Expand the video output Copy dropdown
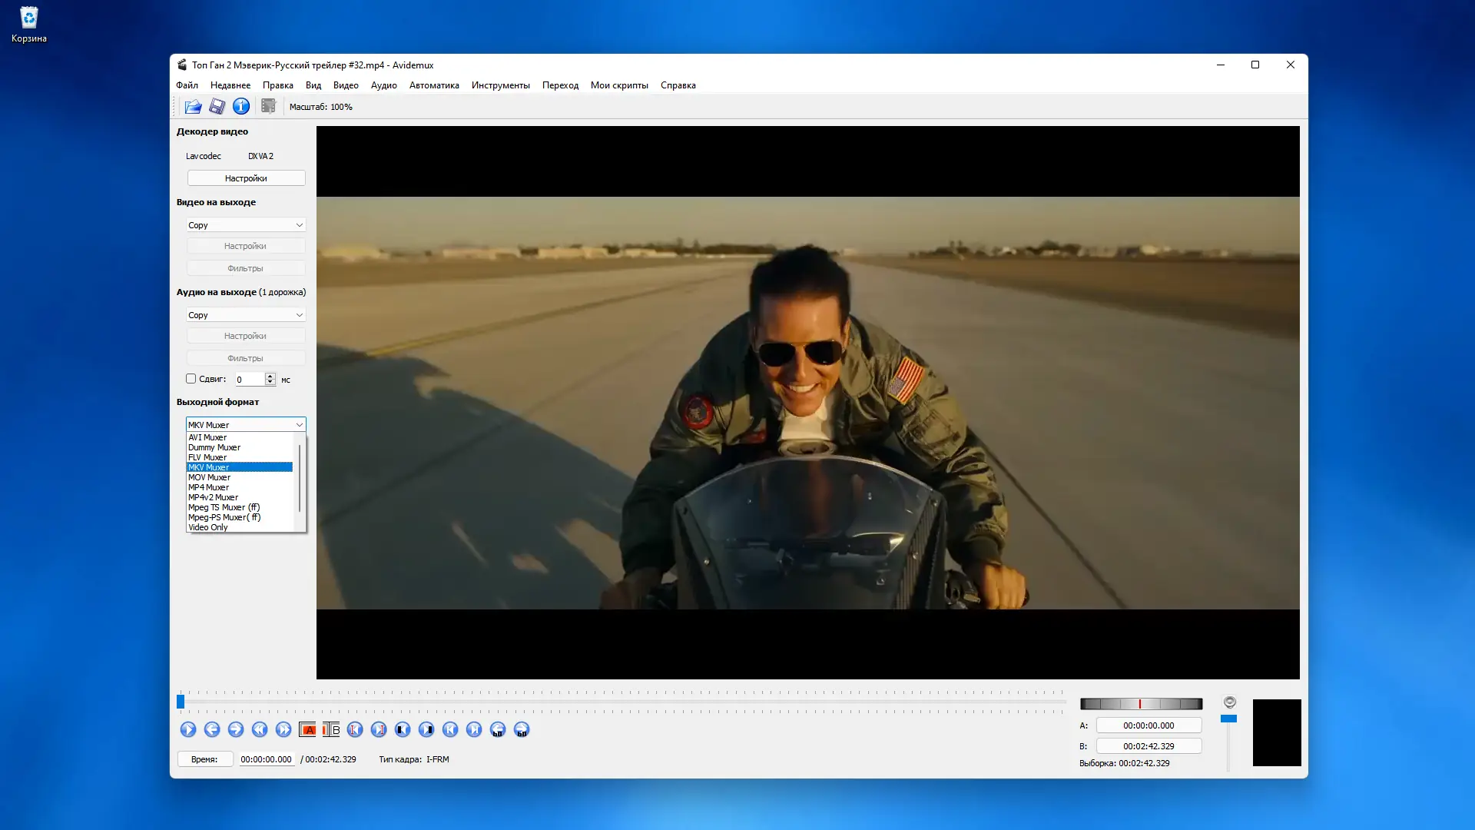Image resolution: width=1475 pixels, height=830 pixels. [246, 225]
